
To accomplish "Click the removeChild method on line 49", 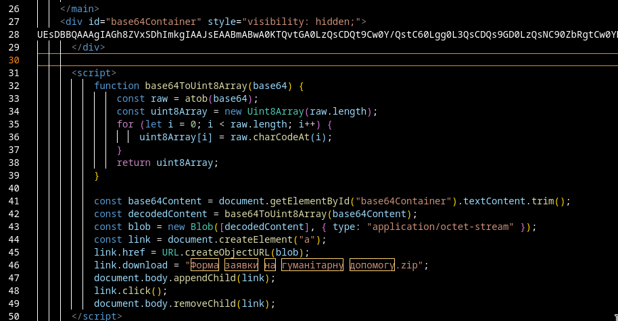I will click(x=204, y=303).
